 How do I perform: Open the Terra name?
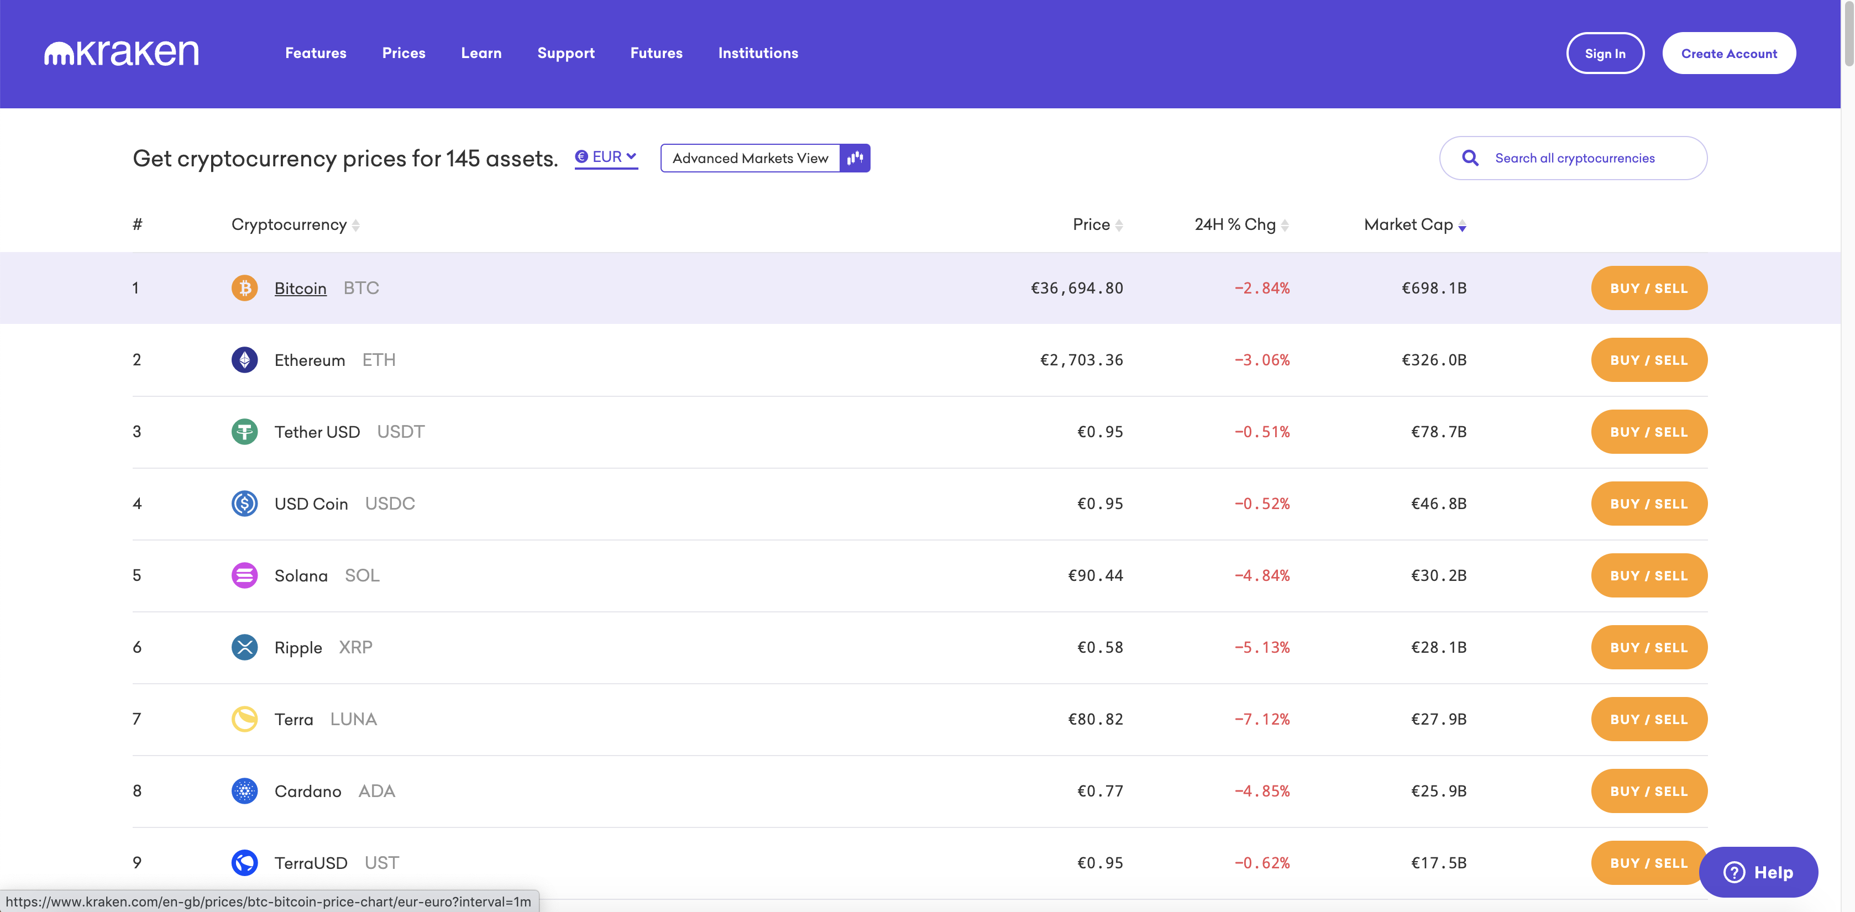pyautogui.click(x=294, y=720)
